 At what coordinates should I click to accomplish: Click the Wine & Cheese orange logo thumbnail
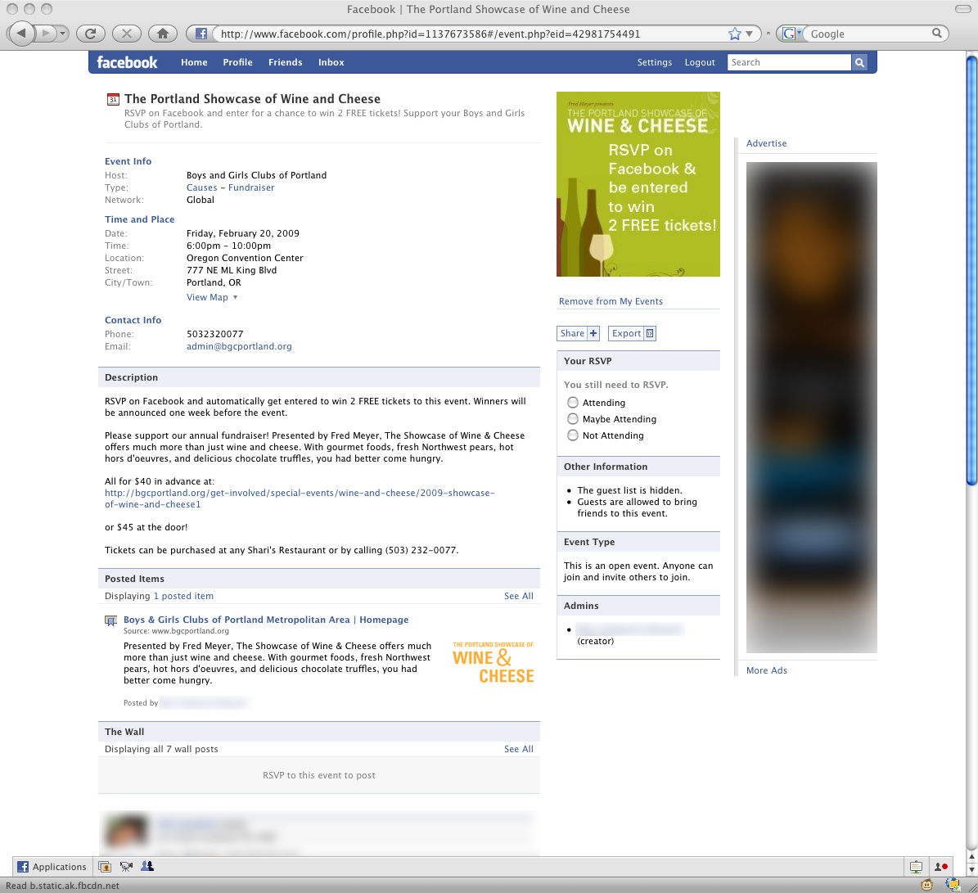tap(493, 662)
